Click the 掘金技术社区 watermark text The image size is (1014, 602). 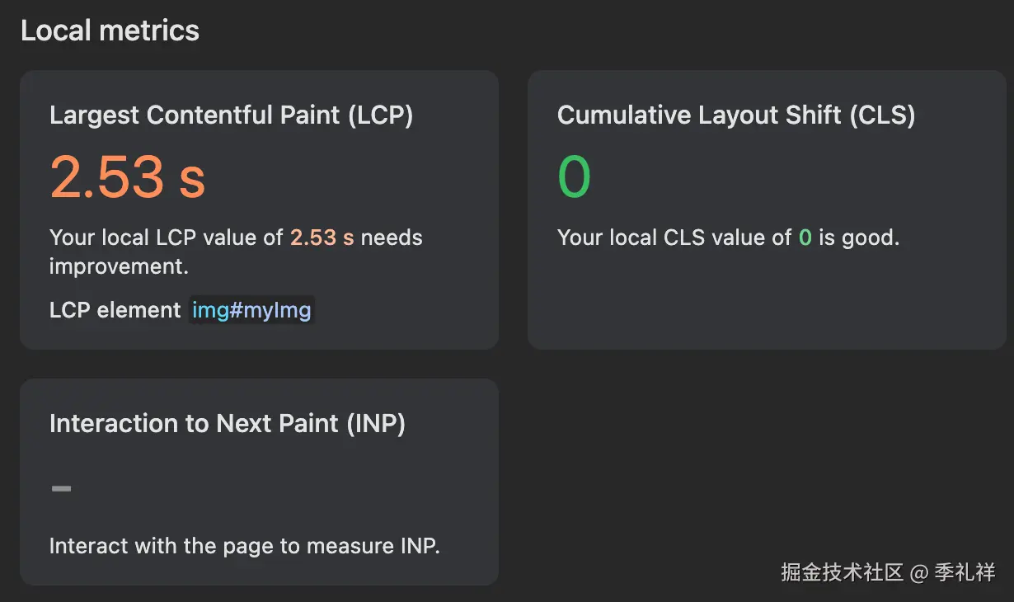[842, 572]
